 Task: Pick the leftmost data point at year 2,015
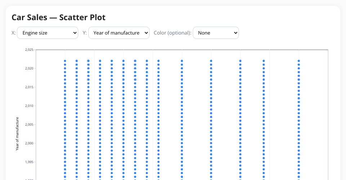click(65, 87)
